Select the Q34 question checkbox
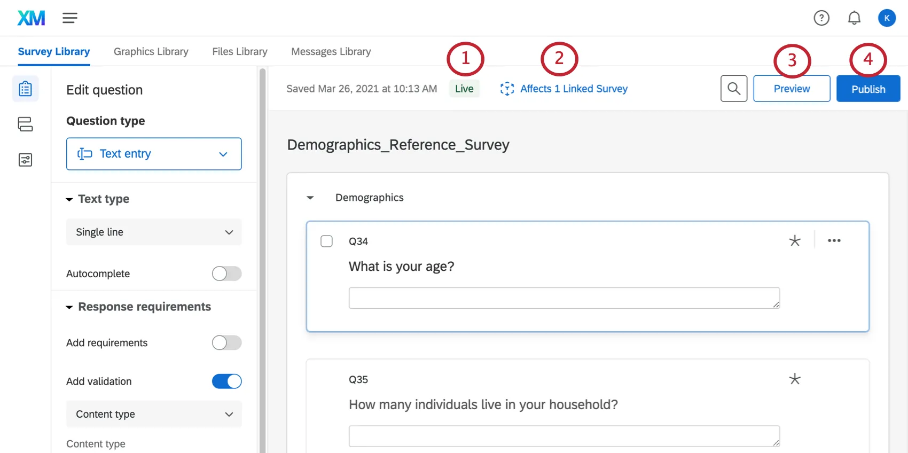 [326, 241]
